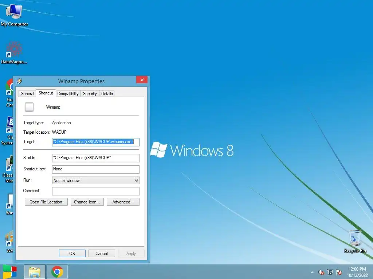Click the Windows Start button
The height and width of the screenshot is (279, 373).
[x=10, y=272]
